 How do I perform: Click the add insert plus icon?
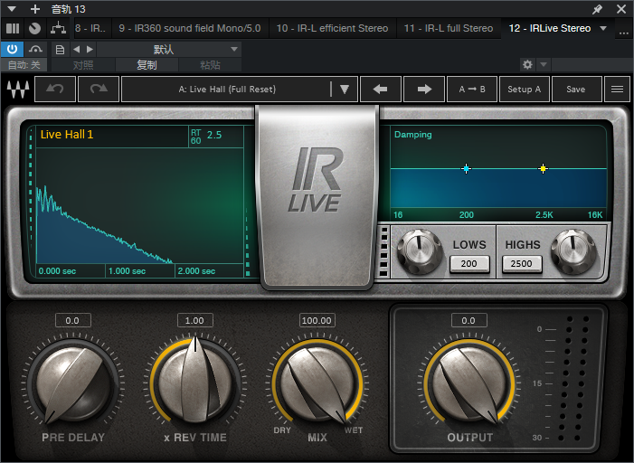coord(35,9)
